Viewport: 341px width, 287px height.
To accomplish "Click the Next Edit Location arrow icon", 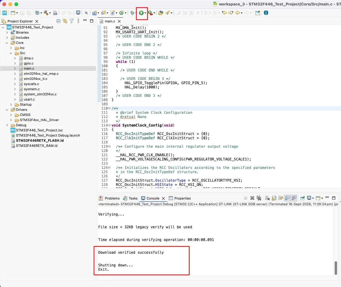I will pyautogui.click(x=231, y=13).
